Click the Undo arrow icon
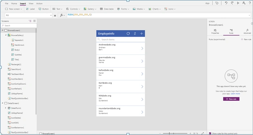The width and height of the screenshot is (253, 135). (226, 3)
